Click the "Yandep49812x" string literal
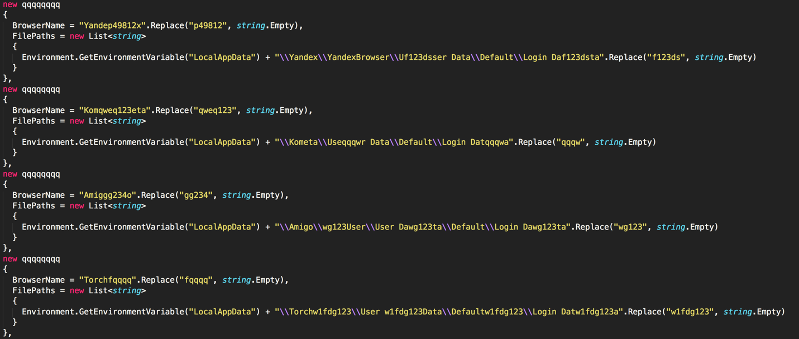799x339 pixels. pos(112,26)
